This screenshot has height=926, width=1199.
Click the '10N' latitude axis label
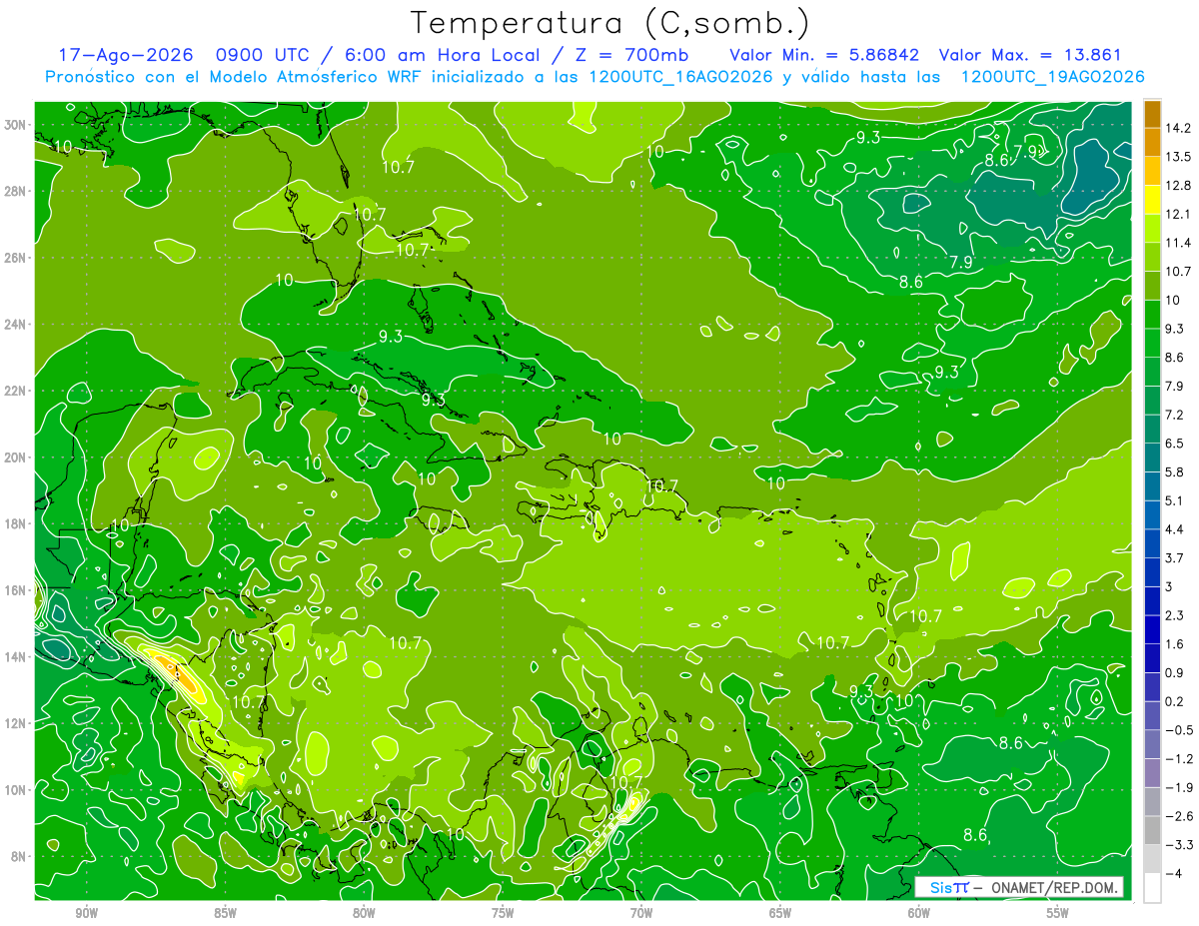tap(17, 790)
